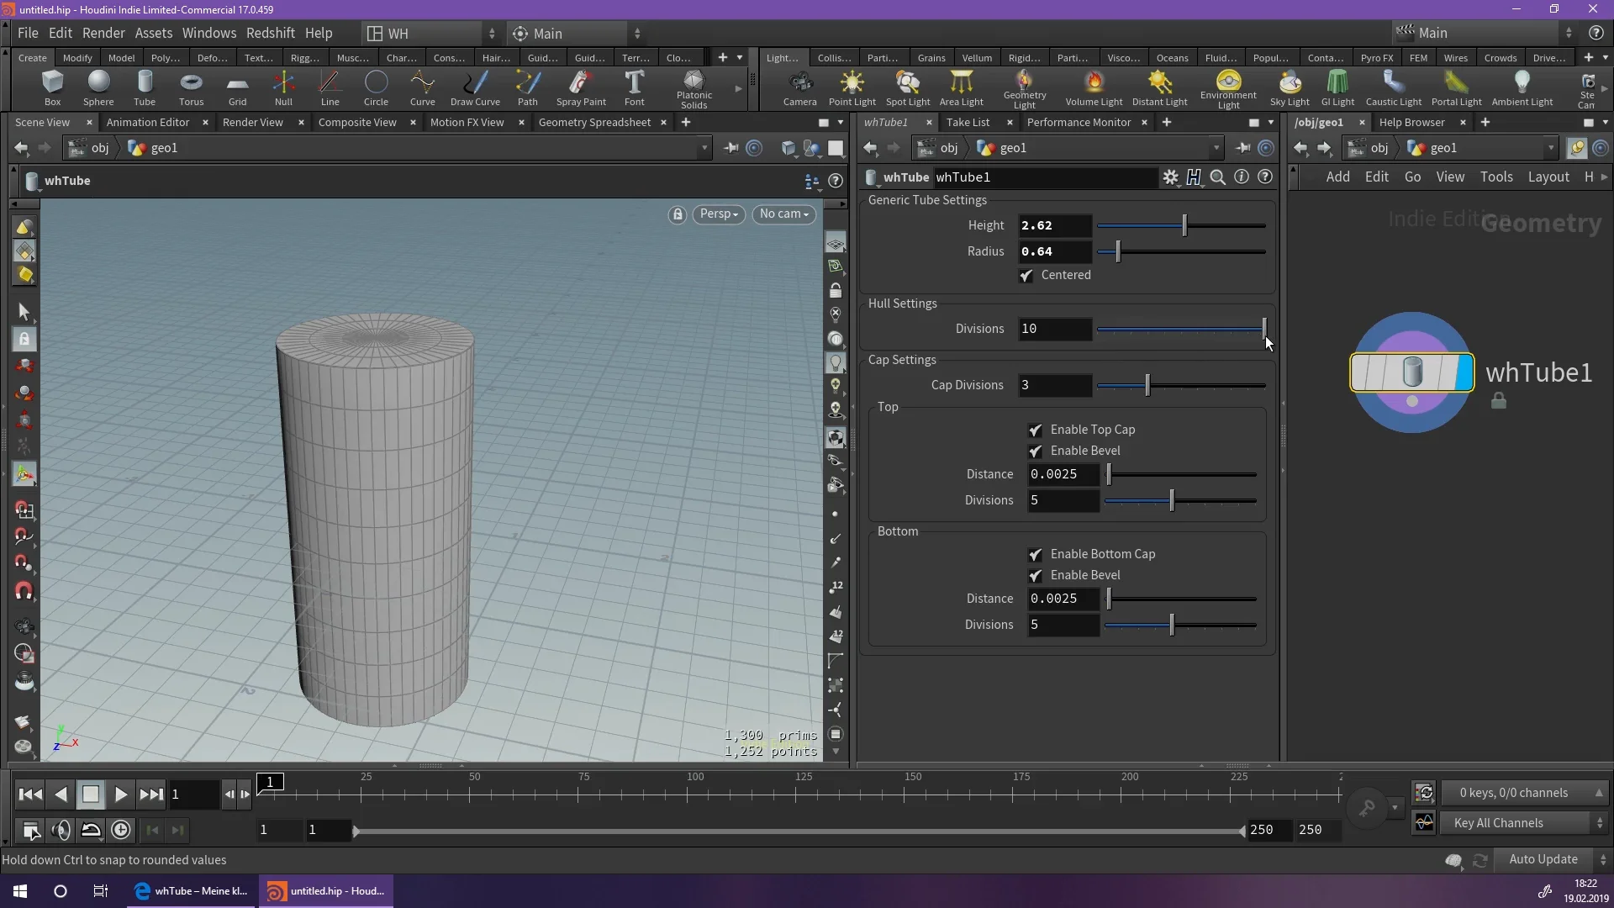Open the Persp viewport dropdown

719,214
